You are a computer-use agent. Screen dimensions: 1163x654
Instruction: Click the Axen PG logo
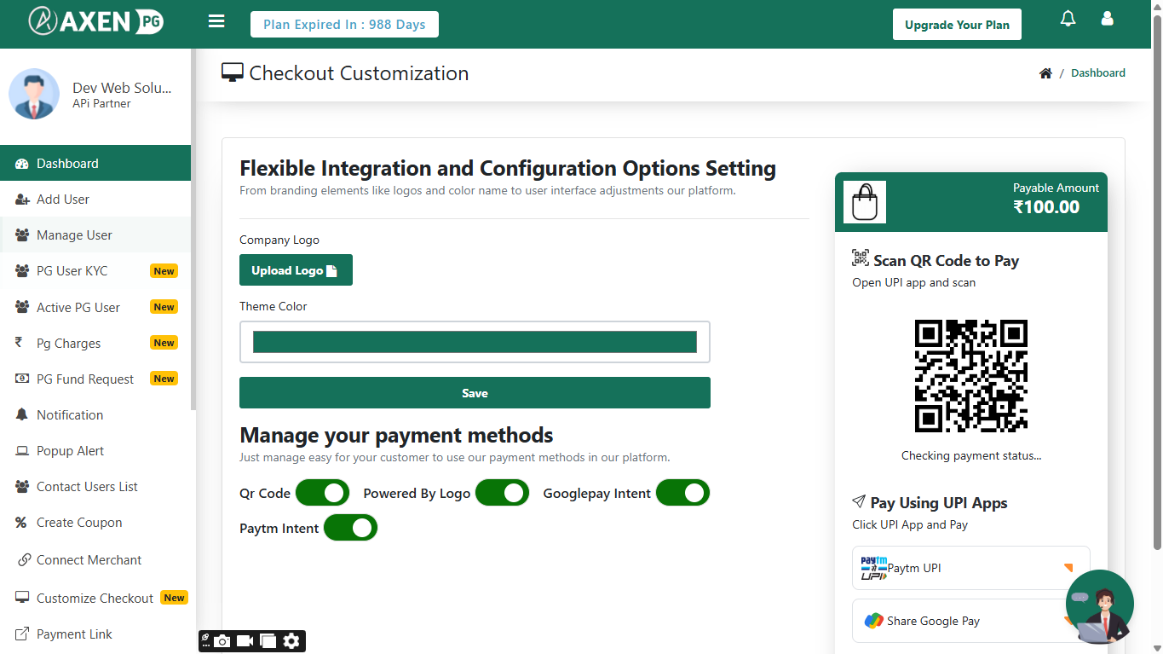click(x=95, y=21)
